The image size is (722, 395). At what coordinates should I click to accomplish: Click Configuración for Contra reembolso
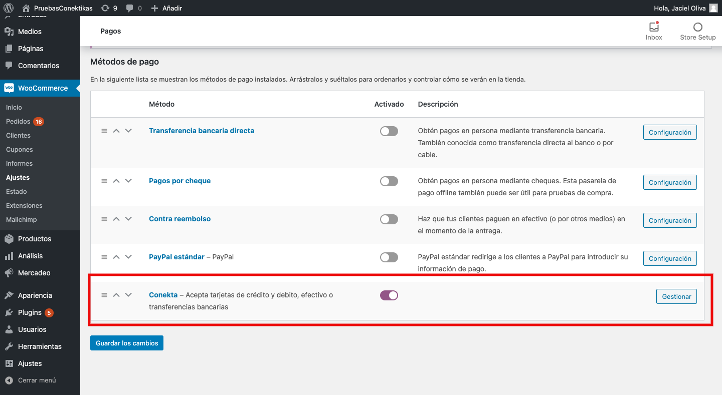[670, 220]
